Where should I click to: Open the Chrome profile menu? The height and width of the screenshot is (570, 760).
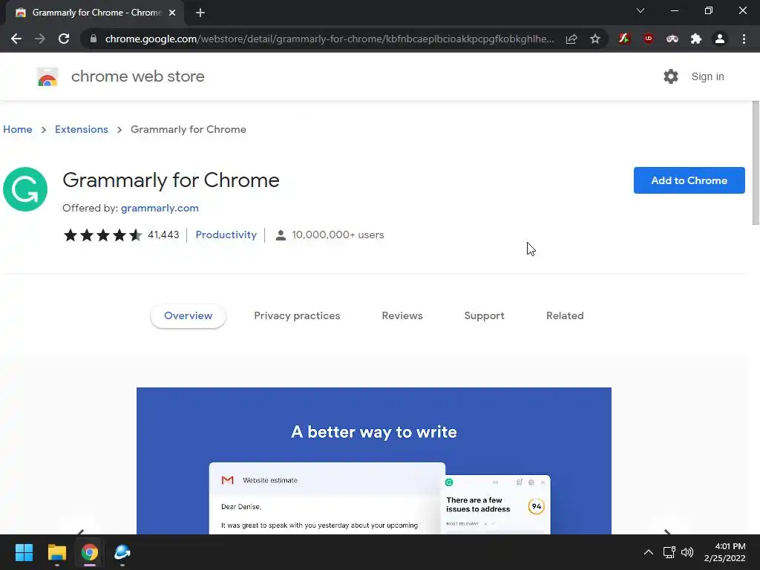[720, 39]
